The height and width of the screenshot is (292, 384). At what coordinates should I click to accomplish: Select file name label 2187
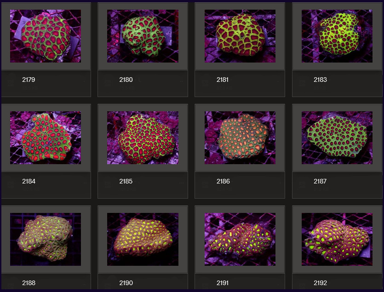click(320, 181)
